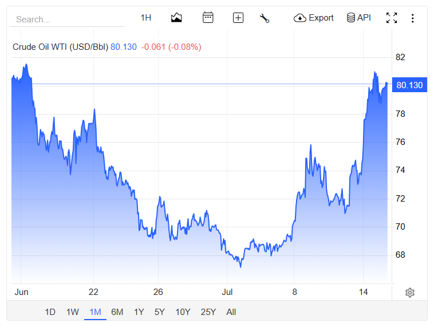This screenshot has width=434, height=327.
Task: Toggle fullscreen chart view icon
Action: [392, 18]
